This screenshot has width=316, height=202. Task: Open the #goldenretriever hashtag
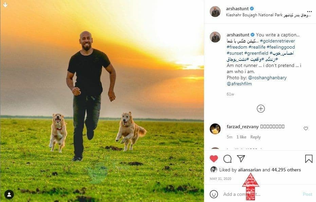pyautogui.click(x=277, y=41)
